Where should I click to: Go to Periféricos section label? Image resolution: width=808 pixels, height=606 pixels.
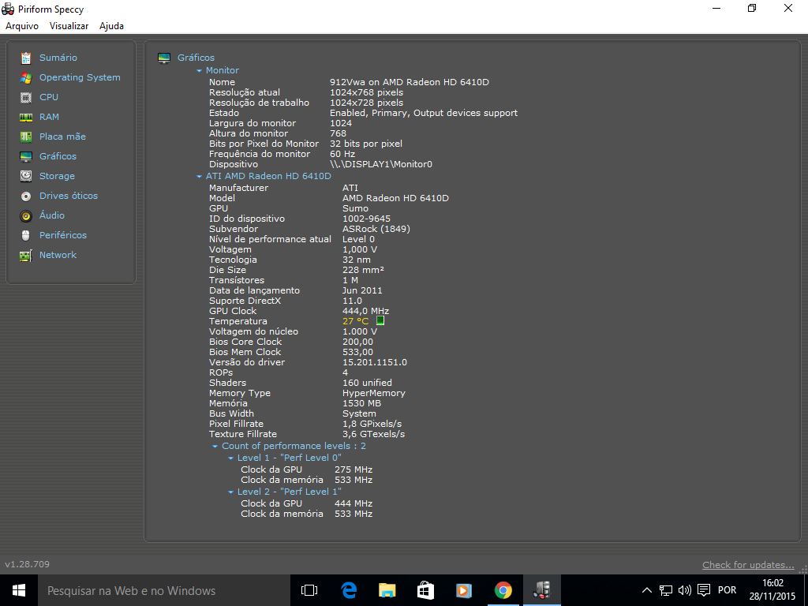coord(63,235)
